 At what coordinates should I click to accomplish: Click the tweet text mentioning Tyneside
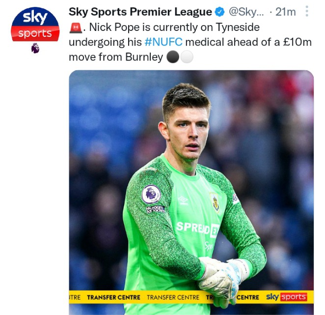pos(190,42)
